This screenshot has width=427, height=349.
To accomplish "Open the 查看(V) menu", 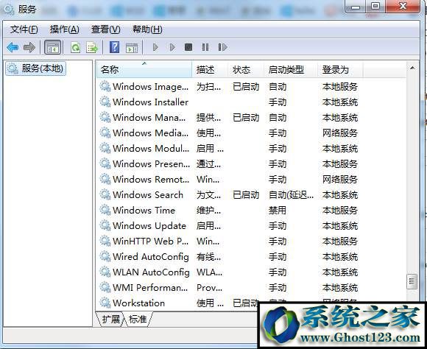I will [106, 29].
